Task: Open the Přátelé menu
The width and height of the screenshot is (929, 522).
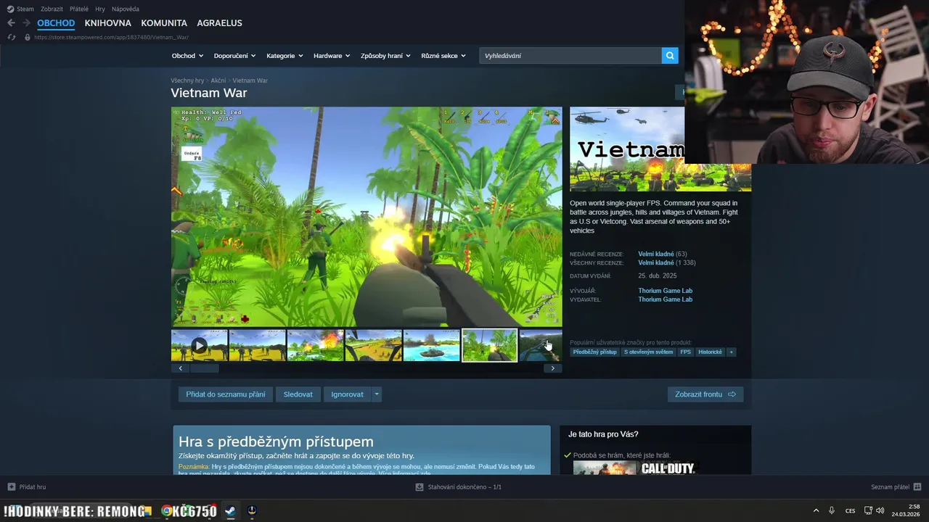Action: pyautogui.click(x=79, y=9)
